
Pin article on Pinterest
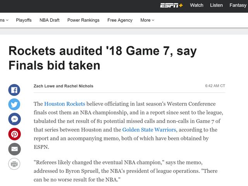coord(14,134)
